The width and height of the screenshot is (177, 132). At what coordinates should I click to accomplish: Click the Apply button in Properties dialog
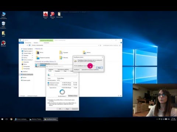click(x=75, y=109)
